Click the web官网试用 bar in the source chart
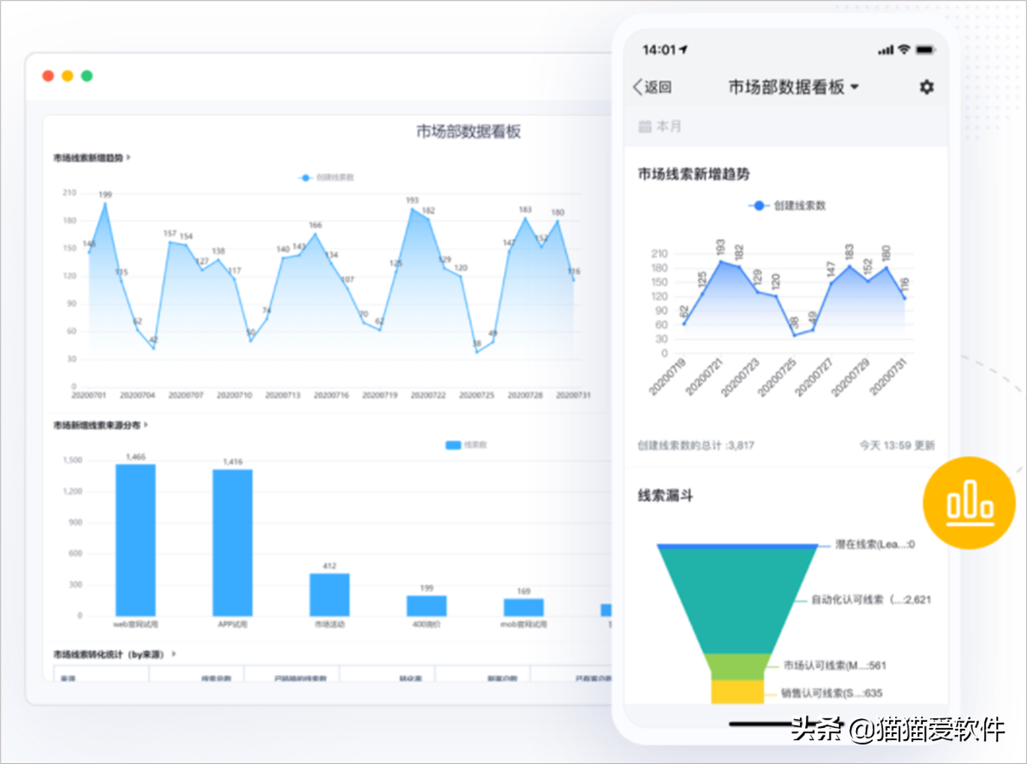The width and height of the screenshot is (1027, 764). 133,539
